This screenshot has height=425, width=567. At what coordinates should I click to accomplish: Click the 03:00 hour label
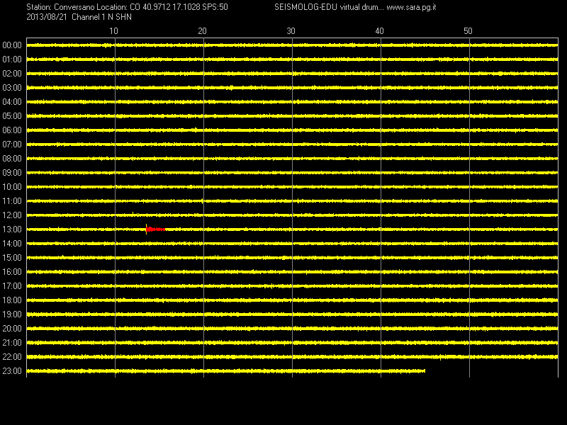pos(12,88)
